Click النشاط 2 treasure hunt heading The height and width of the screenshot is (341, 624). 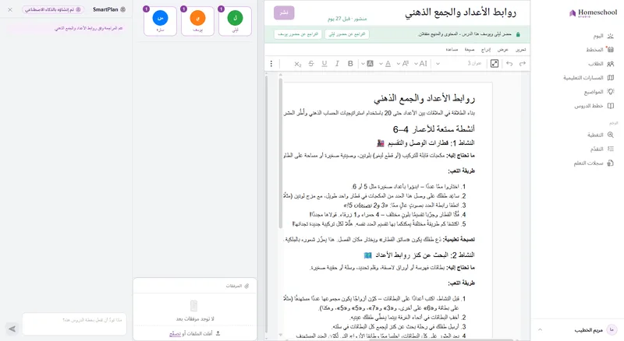point(420,255)
